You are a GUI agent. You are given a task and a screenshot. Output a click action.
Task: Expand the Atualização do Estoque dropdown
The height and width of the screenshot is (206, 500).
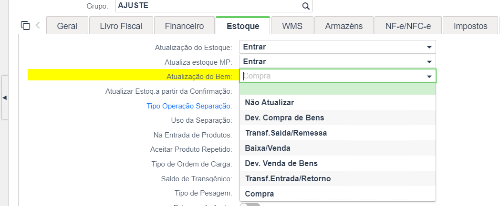coord(429,47)
